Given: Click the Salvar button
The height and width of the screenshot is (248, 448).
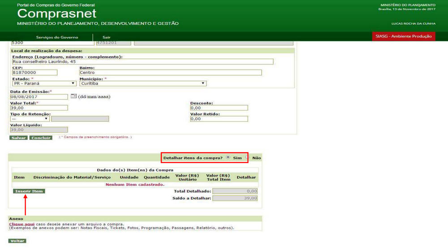Looking at the screenshot, I should pos(18,138).
